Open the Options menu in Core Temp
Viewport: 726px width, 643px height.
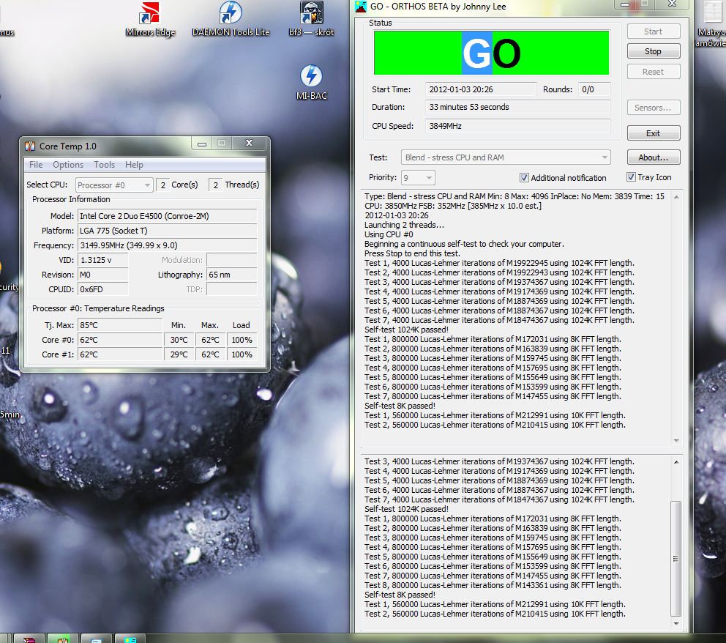click(x=68, y=165)
